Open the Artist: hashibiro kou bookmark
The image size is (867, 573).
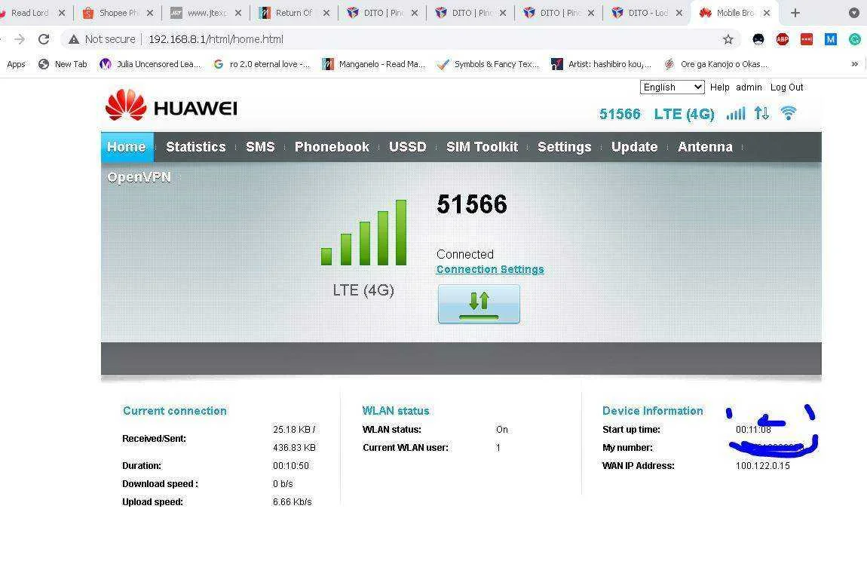pyautogui.click(x=602, y=64)
